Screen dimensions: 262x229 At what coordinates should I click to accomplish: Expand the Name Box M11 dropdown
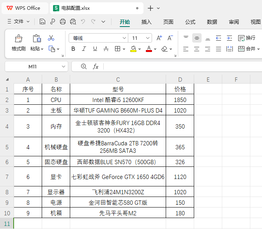[64, 66]
